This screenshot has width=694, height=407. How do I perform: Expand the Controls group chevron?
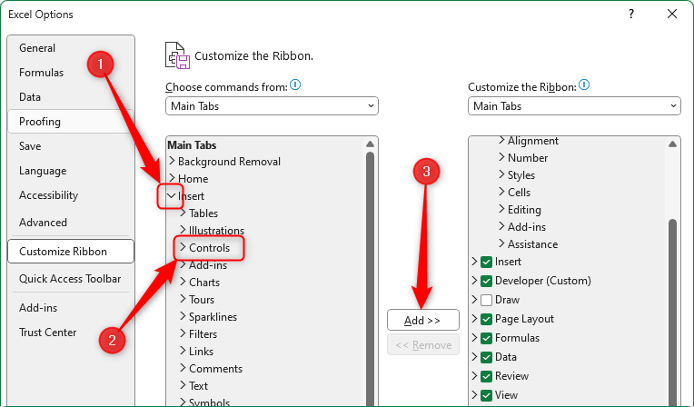183,248
